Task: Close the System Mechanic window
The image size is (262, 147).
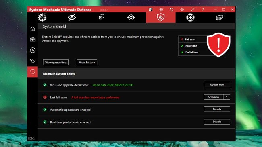Action: [232, 10]
